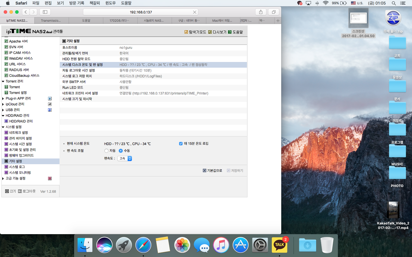This screenshot has width=412, height=257.
Task: Click the 고급 기능 설정 side icon
Action: point(50,178)
